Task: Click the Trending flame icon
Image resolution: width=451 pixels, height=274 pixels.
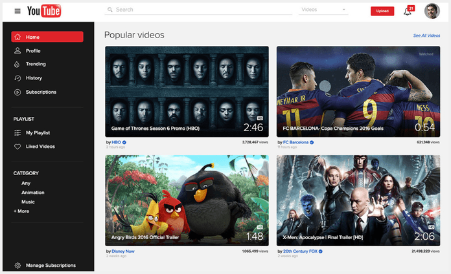Action: (17, 64)
